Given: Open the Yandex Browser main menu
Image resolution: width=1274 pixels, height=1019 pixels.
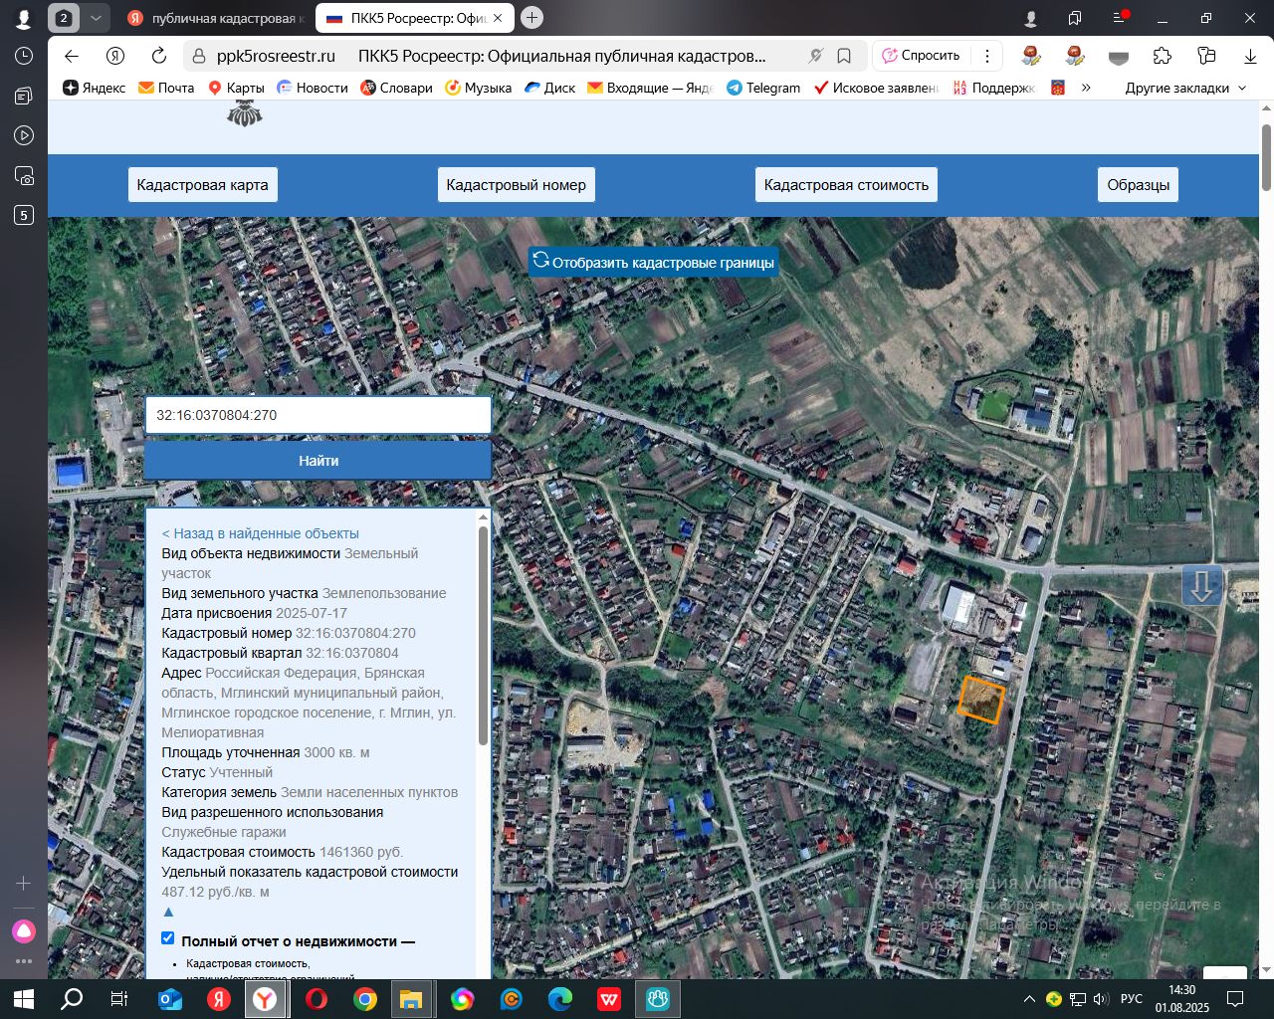Looking at the screenshot, I should [1119, 18].
